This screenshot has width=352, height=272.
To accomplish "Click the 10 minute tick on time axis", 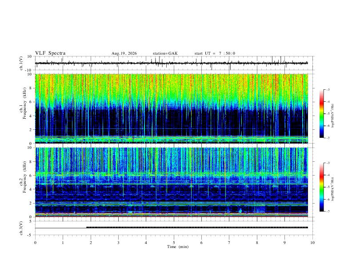I will 312,243.
